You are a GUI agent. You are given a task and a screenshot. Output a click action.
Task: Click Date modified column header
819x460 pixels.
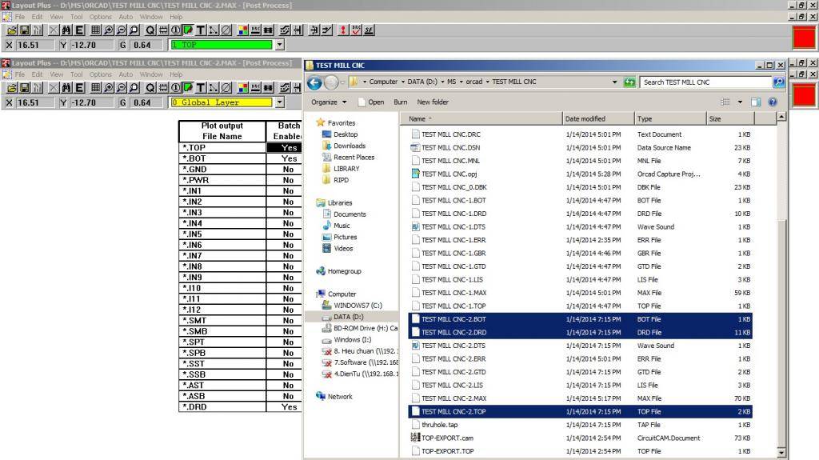[x=598, y=118]
